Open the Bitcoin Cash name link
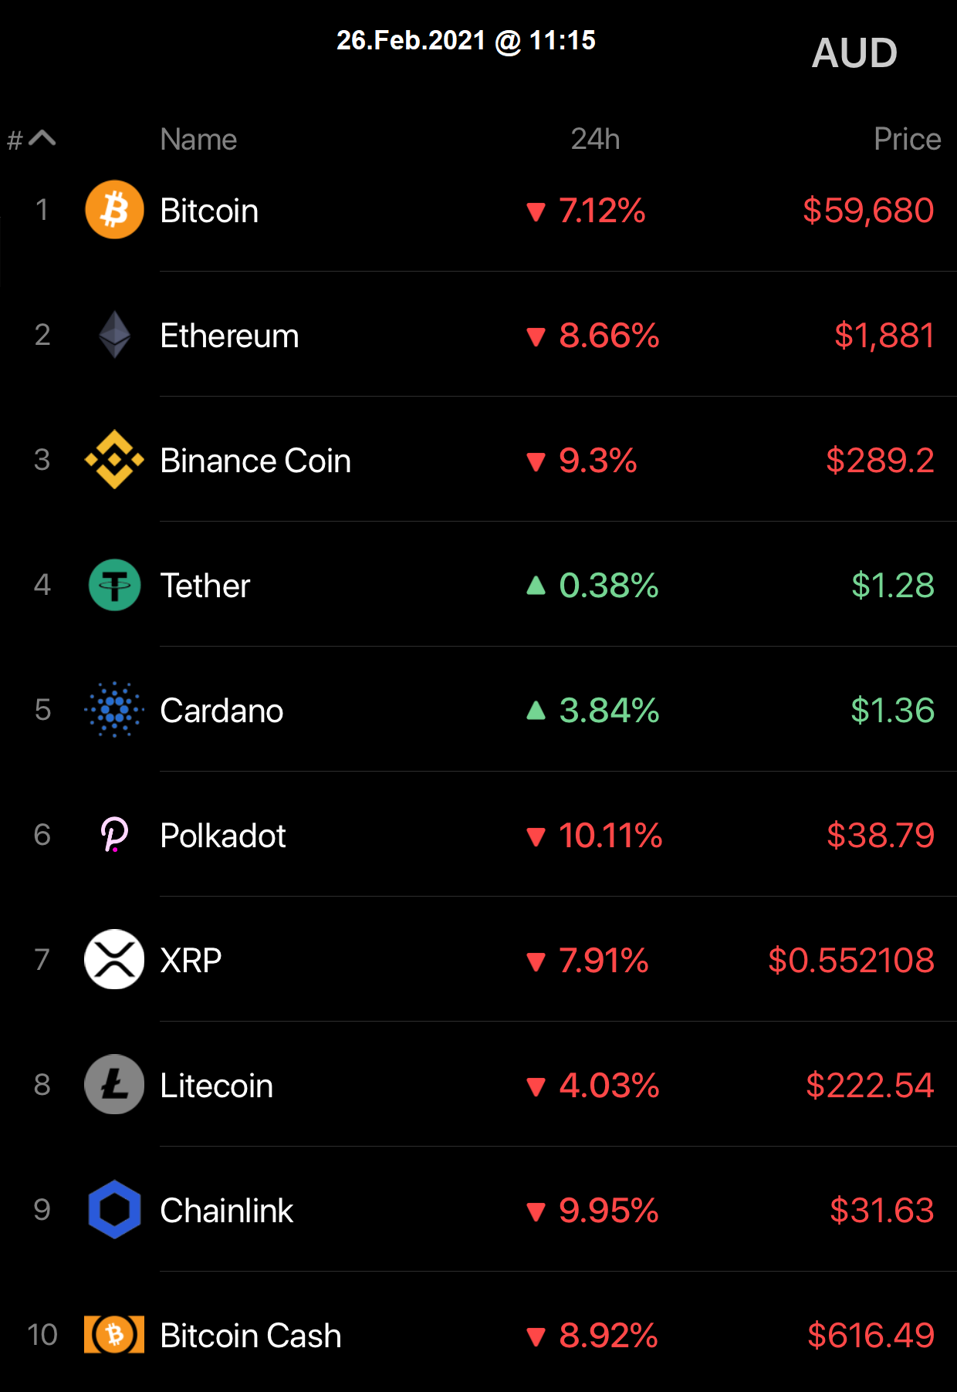Viewport: 957px width, 1392px height. tap(251, 1336)
